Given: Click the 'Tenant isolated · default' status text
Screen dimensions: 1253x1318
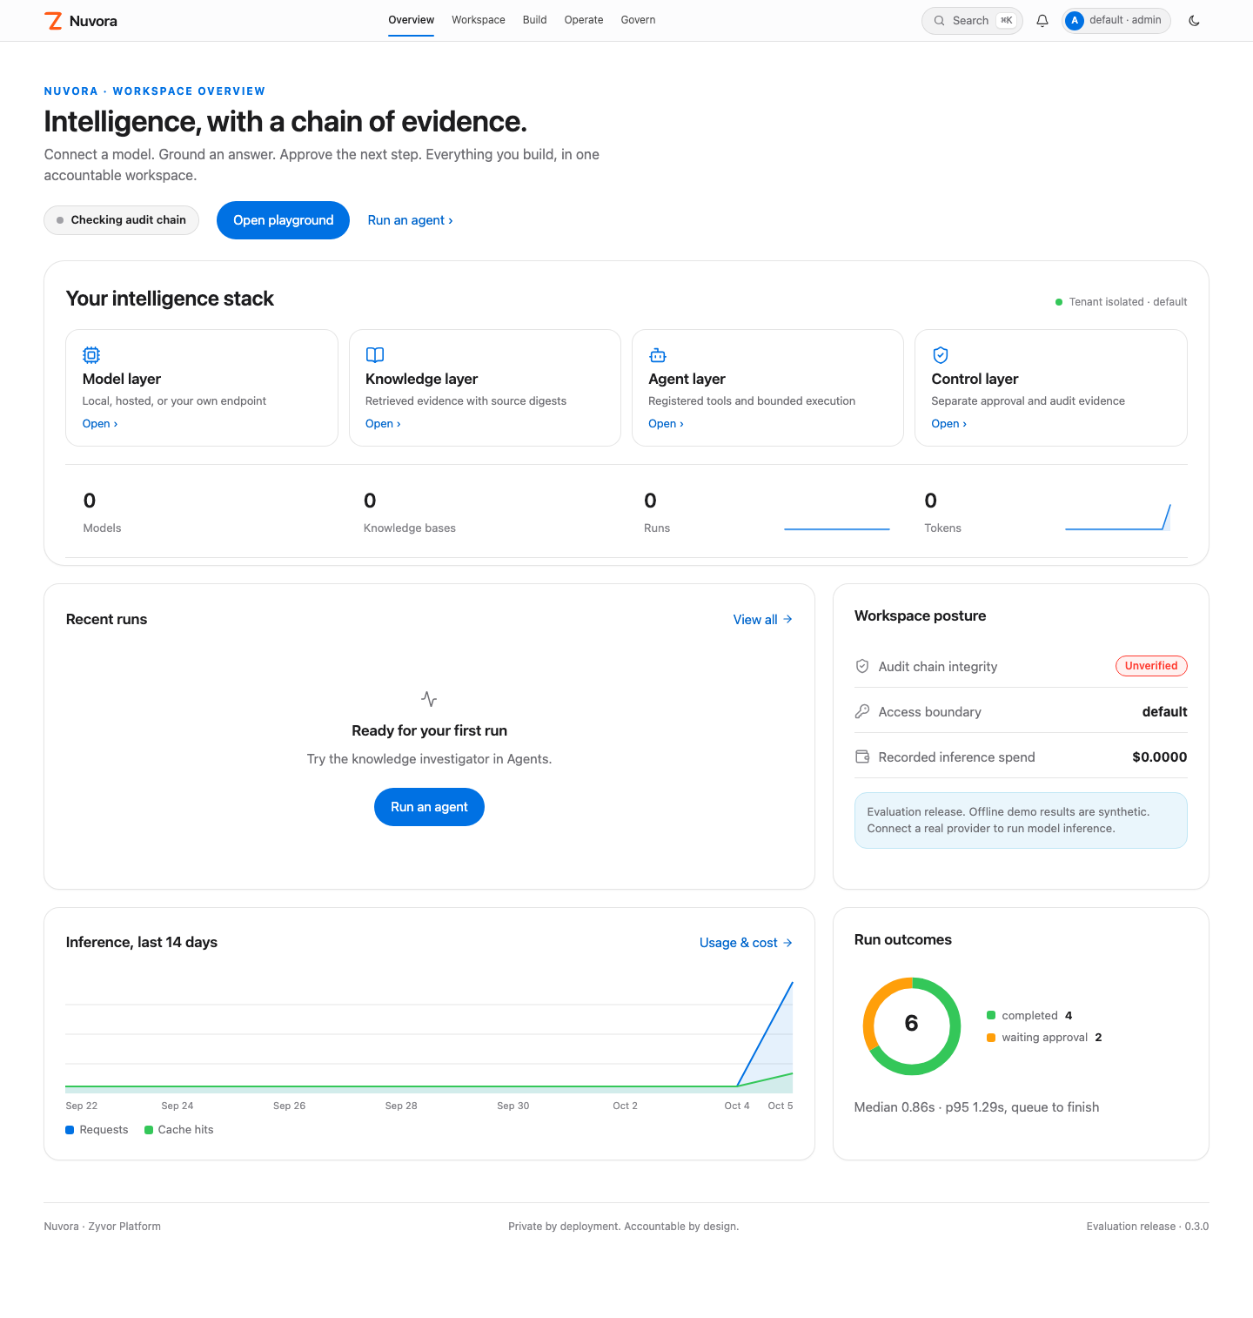Looking at the screenshot, I should (1128, 302).
